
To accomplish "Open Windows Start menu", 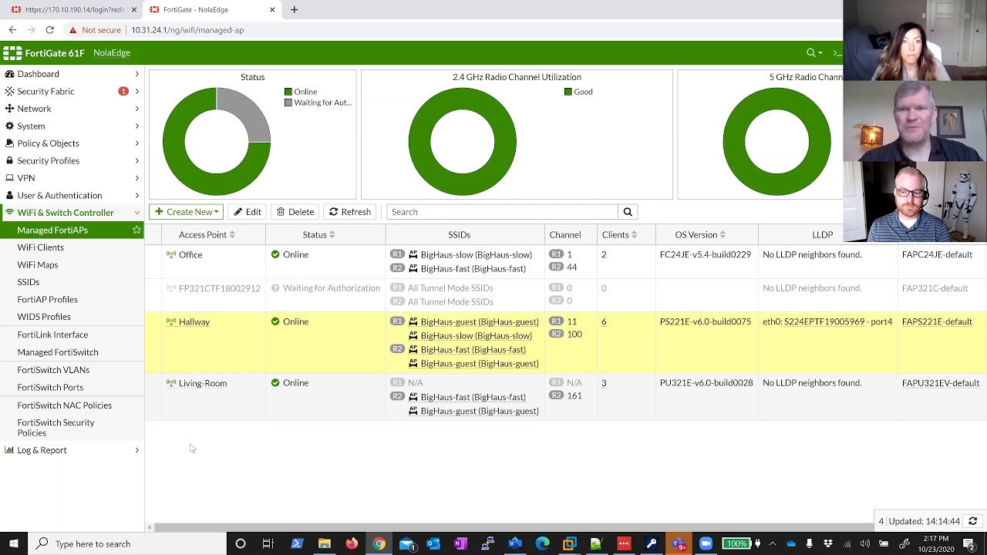I will coord(14,543).
